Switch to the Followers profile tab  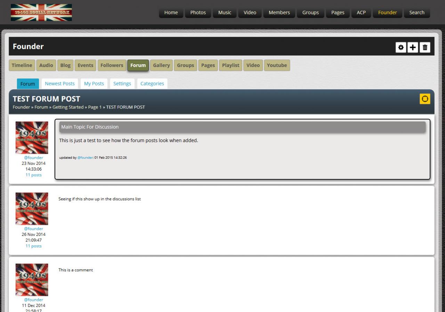click(x=112, y=65)
